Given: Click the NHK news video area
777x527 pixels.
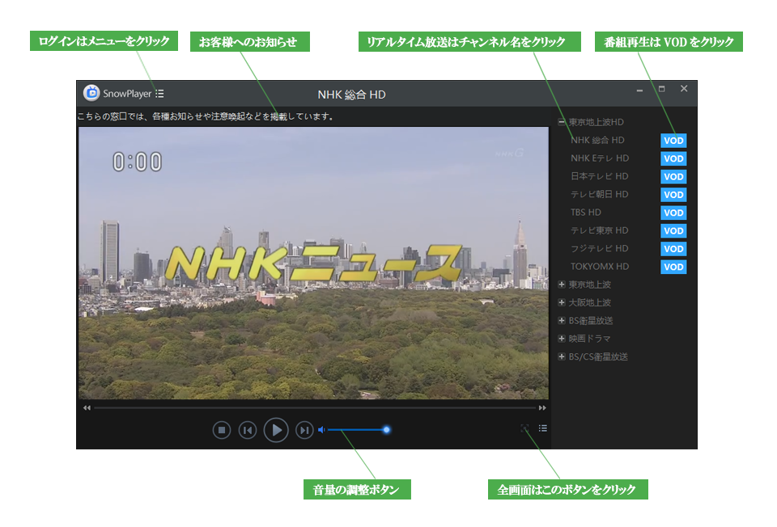Looking at the screenshot, I should pos(313,263).
